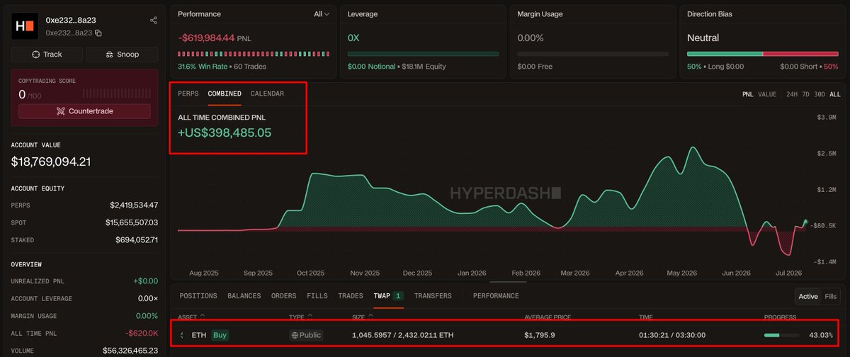The image size is (850, 357).
Task: Click the ALL TIME PNL value -$620.0K
Action: pos(142,334)
